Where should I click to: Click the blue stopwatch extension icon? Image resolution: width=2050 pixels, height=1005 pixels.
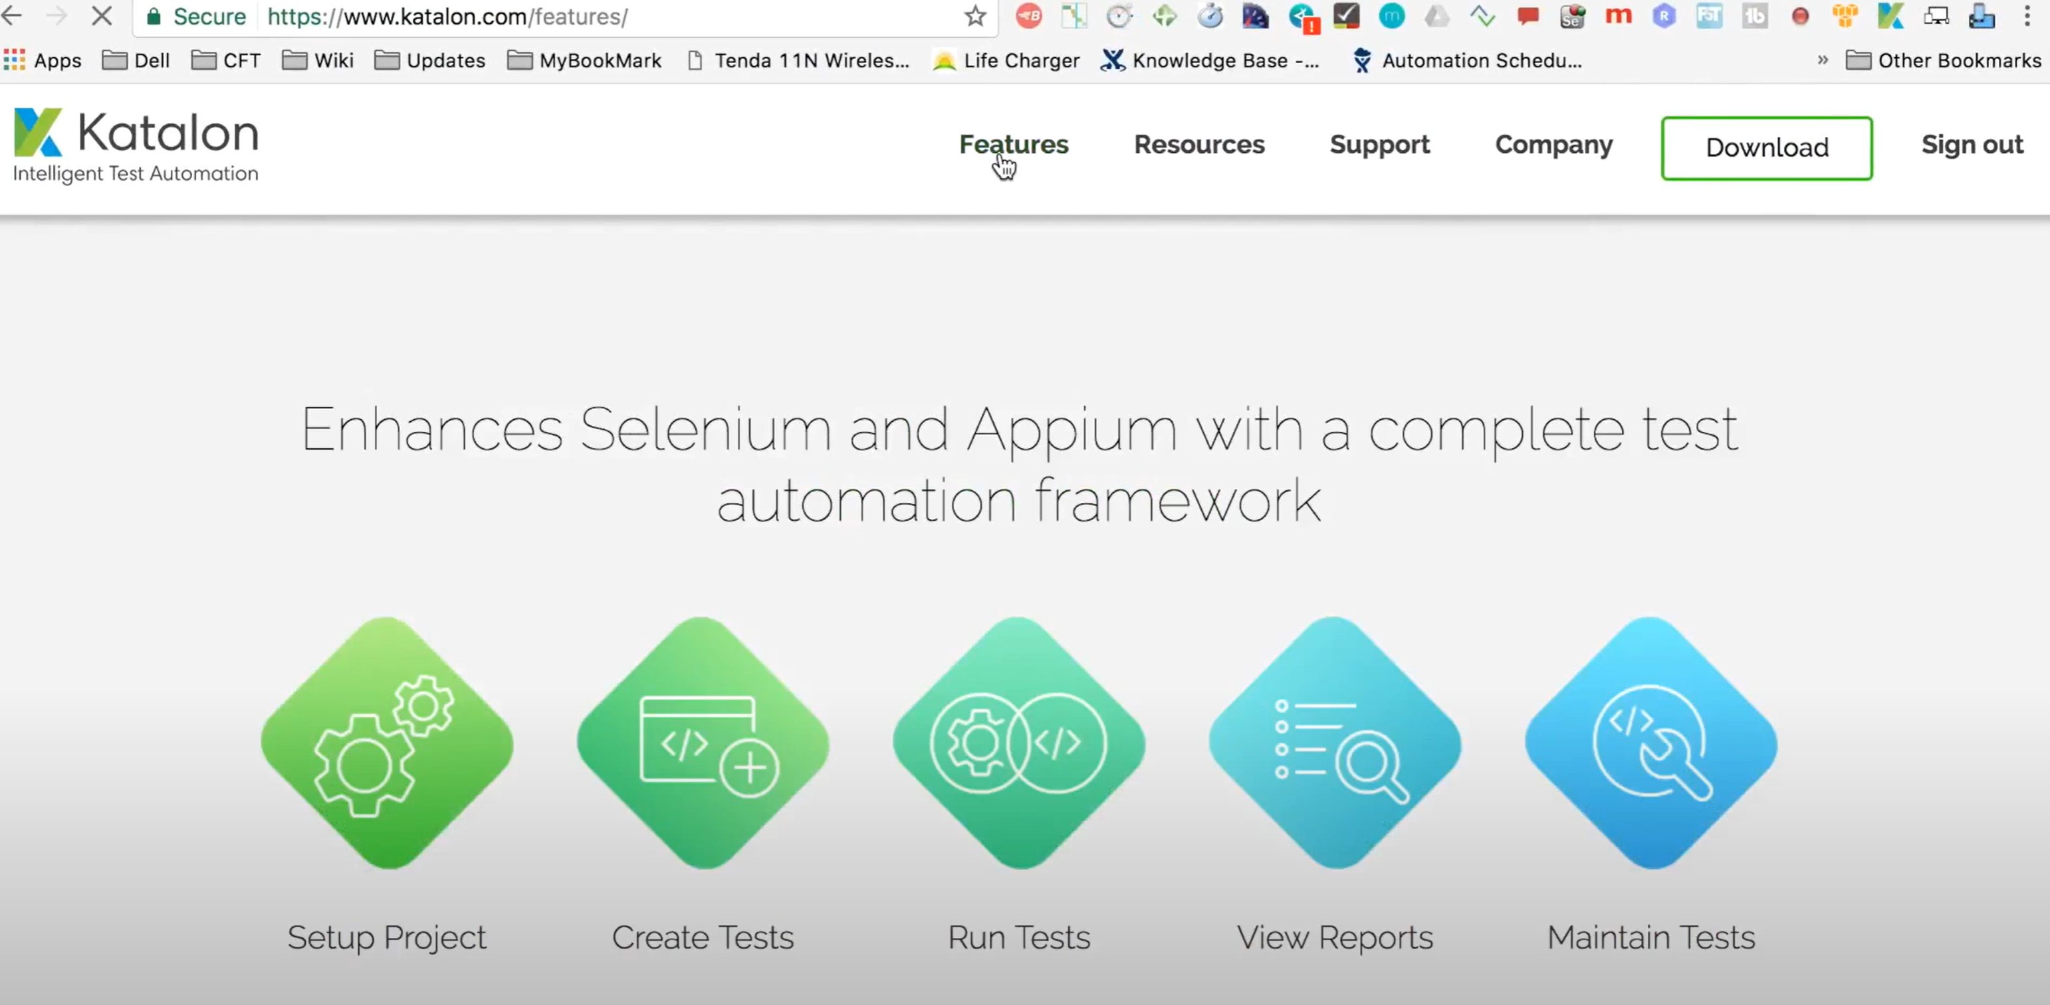coord(1210,16)
